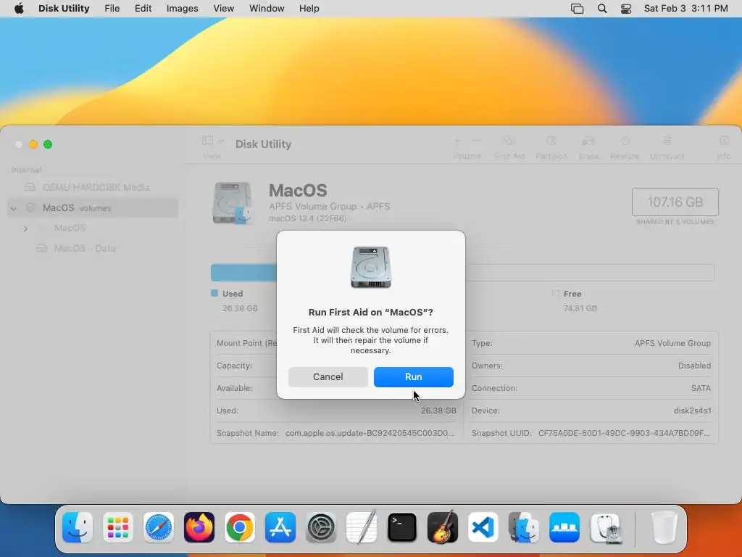
Task: Click the Owners value Disabled
Action: 694,366
